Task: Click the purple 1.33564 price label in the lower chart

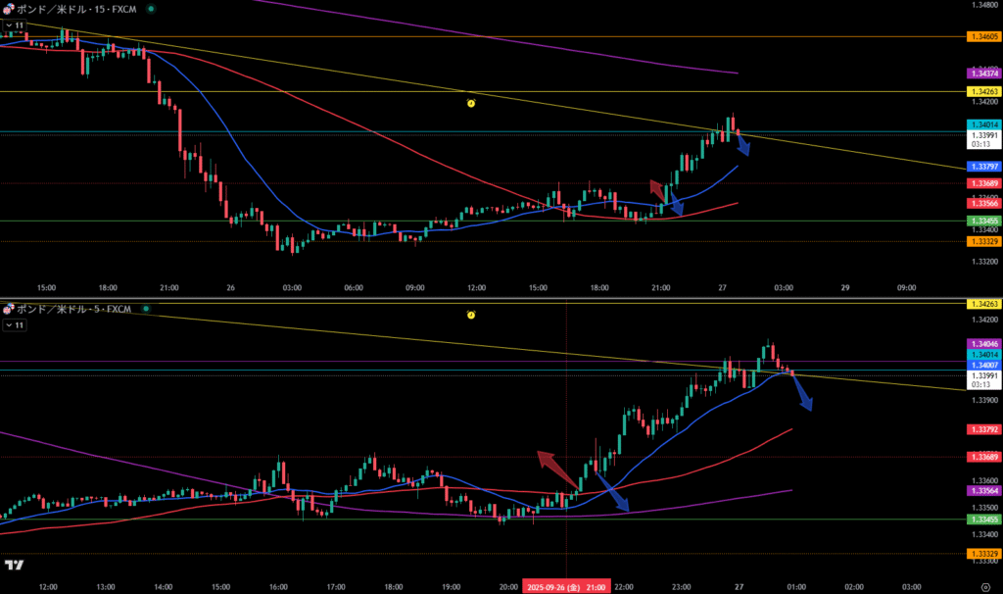Action: [x=982, y=490]
